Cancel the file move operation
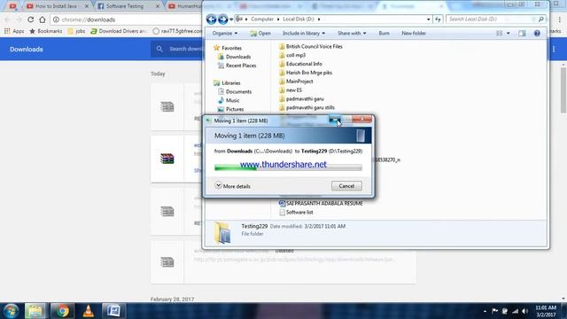567x319 pixels. [x=346, y=186]
